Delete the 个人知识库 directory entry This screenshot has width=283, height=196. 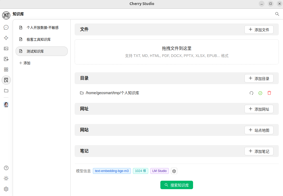pyautogui.click(x=269, y=93)
